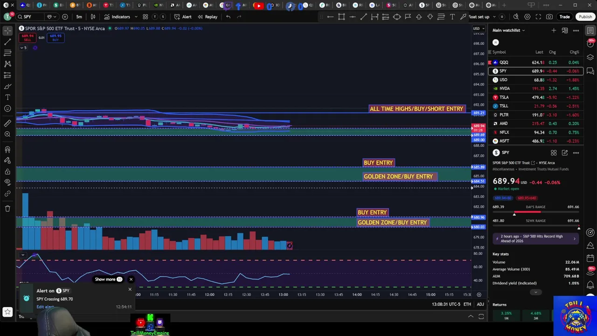Screen dimensions: 597x336
Task: Click Show more alerts pill
Action: 108,280
